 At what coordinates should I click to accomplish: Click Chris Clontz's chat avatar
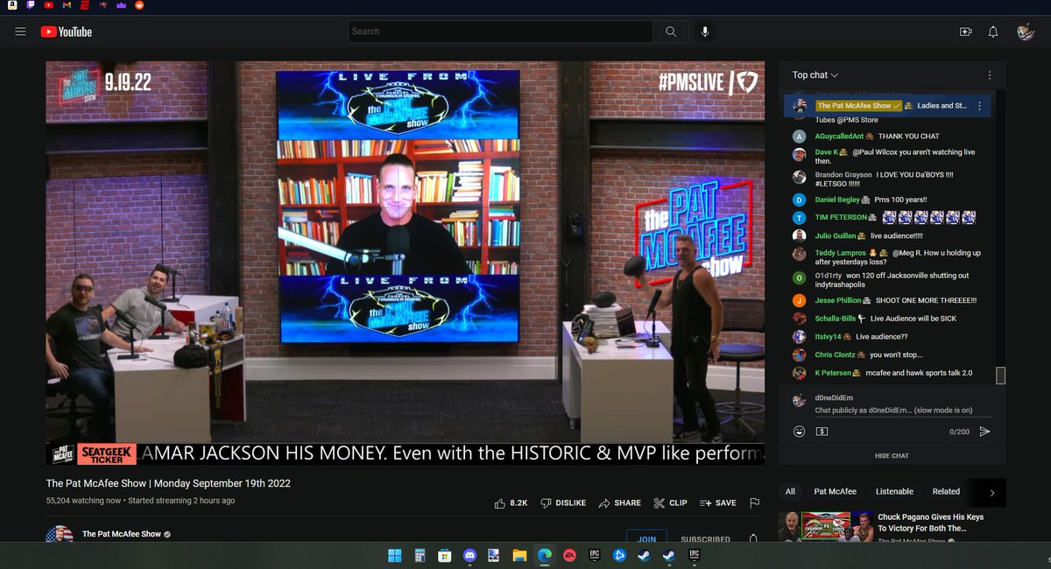click(799, 355)
